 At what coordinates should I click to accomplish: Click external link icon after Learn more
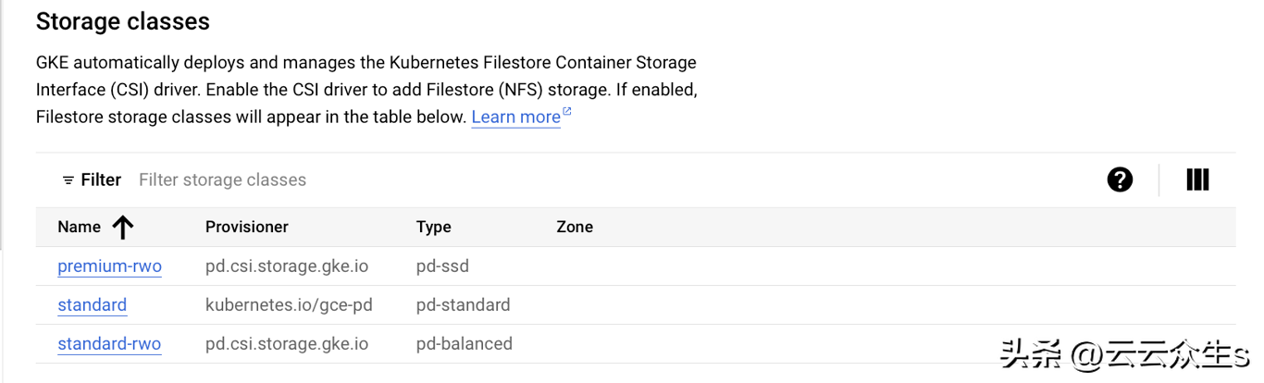click(x=567, y=113)
